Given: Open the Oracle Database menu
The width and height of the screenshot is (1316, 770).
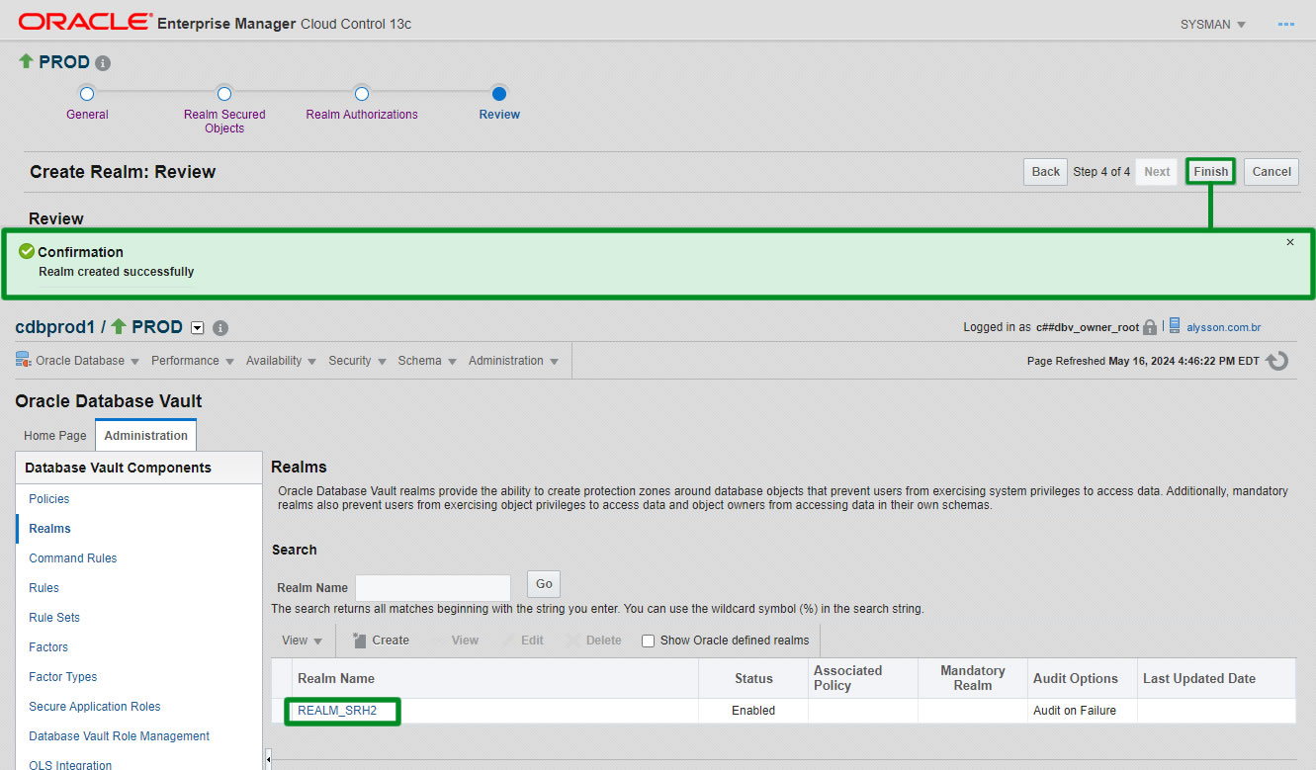Looking at the screenshot, I should pyautogui.click(x=87, y=361).
